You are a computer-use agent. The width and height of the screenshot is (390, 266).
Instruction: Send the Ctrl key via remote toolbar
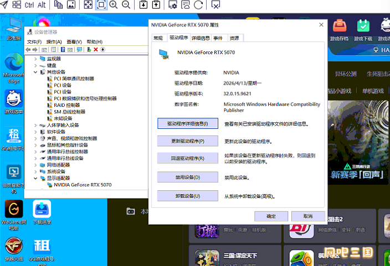click(x=29, y=5)
